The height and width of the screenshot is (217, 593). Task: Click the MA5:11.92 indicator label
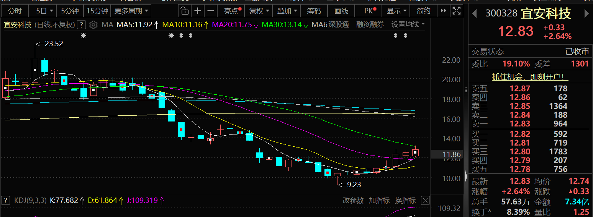(138, 25)
